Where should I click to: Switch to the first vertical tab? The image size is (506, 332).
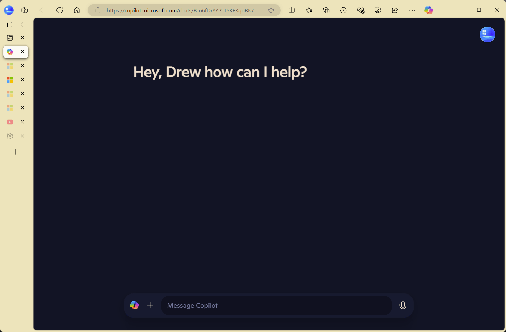pos(10,38)
